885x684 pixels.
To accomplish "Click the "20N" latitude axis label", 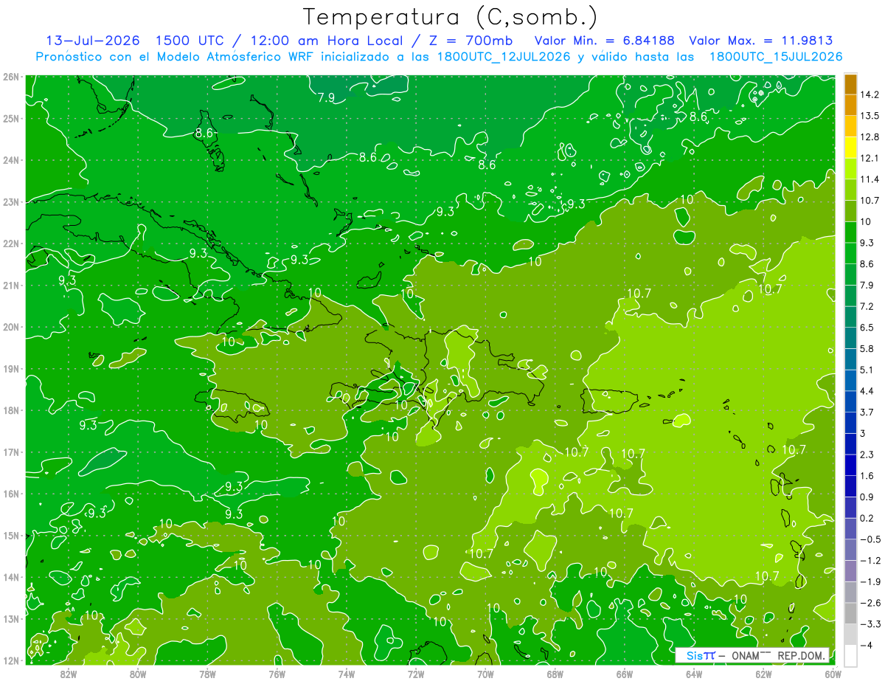I will (x=11, y=327).
